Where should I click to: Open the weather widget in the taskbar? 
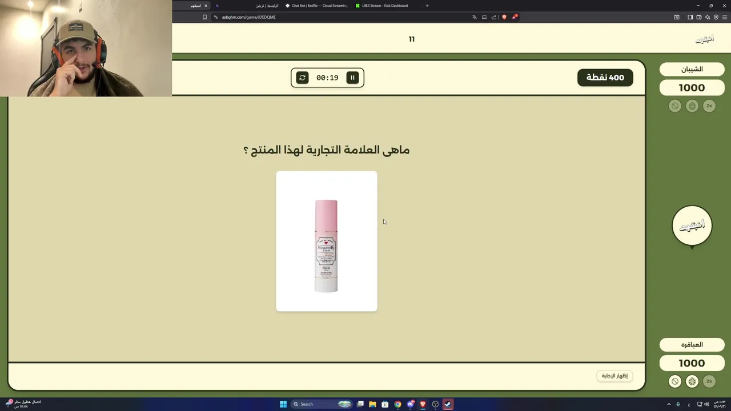[x=24, y=404]
